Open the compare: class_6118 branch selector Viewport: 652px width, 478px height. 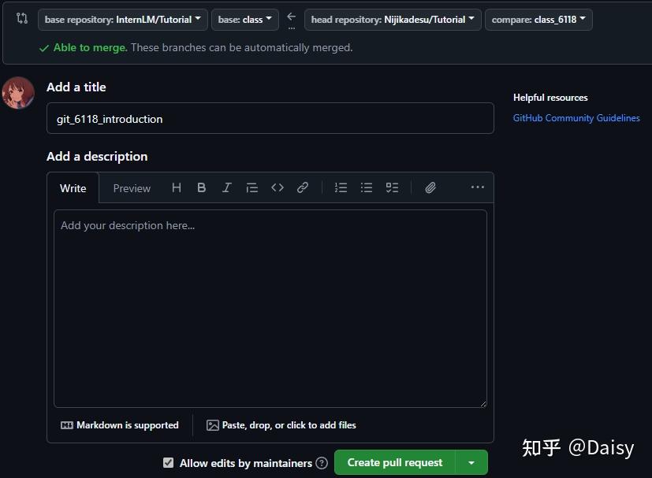[538, 20]
